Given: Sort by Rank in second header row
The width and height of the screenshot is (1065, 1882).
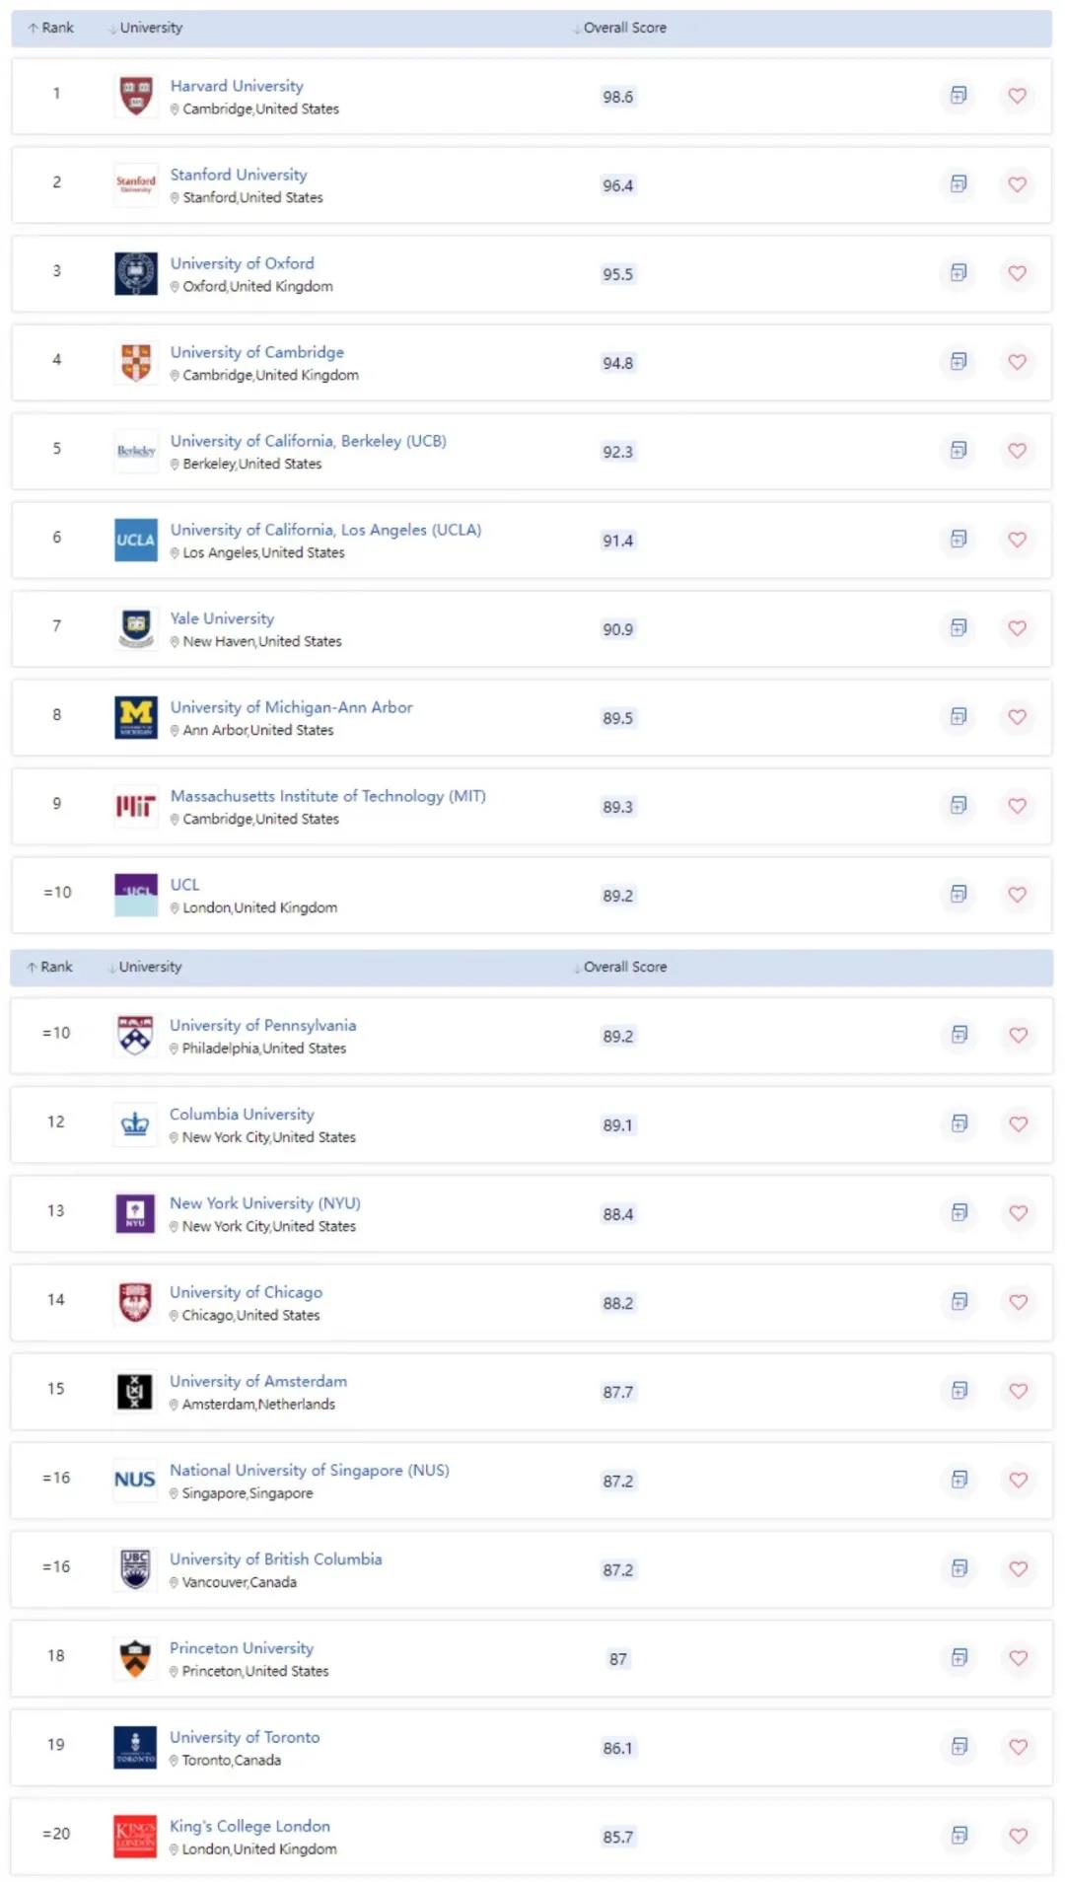Looking at the screenshot, I should point(50,967).
